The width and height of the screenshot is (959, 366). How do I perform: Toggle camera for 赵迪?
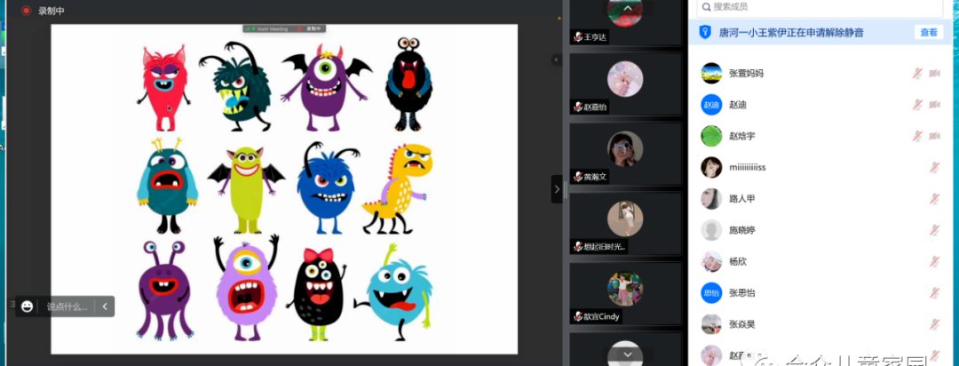[x=934, y=105]
